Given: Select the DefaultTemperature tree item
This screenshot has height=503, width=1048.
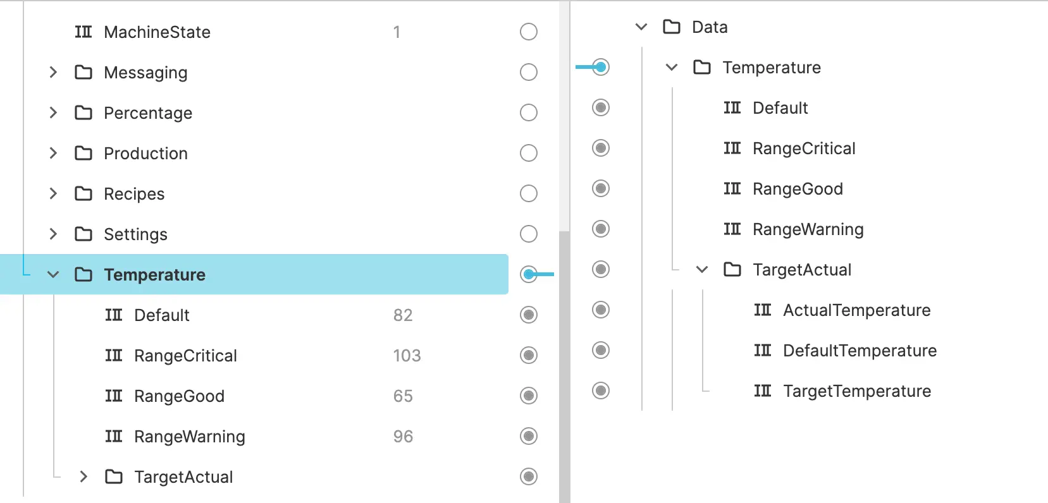Looking at the screenshot, I should click(860, 351).
